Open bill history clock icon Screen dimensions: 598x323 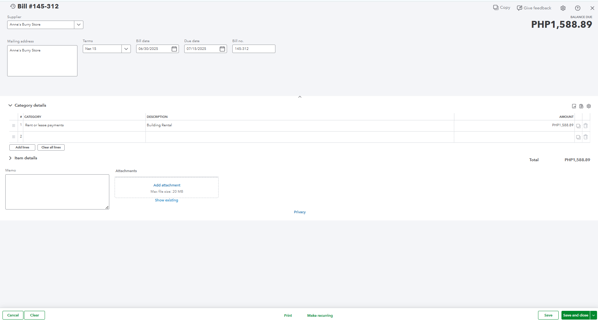tap(13, 6)
